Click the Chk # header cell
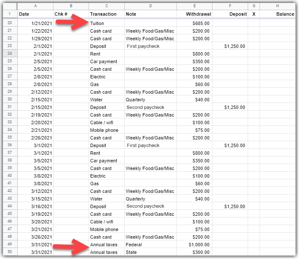This screenshot has width=299, height=259. pos(71,14)
